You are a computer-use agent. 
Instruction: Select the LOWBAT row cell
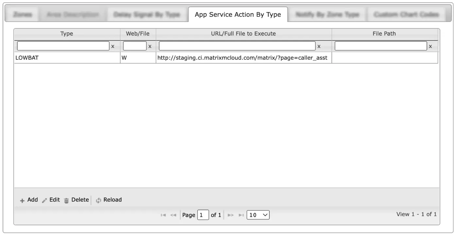coord(67,58)
